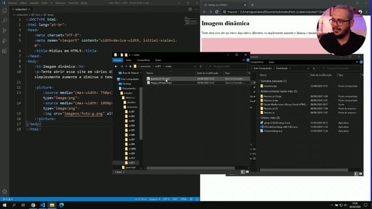Open the Source Control icon
372x209 pixels.
click(x=5, y=31)
